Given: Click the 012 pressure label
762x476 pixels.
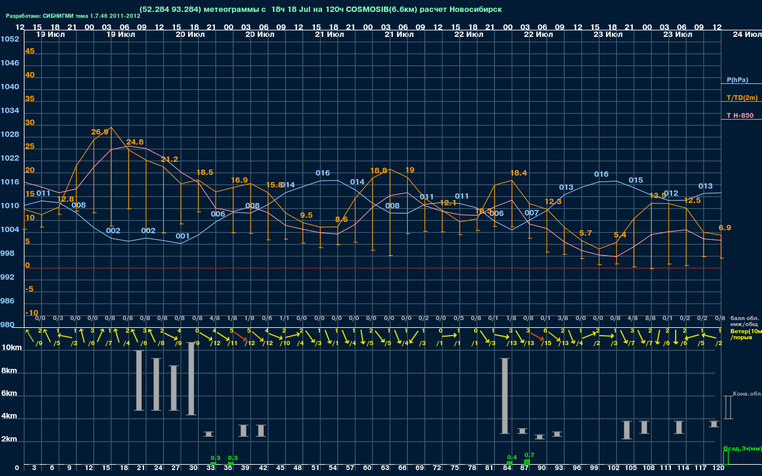Looking at the screenshot, I should tap(671, 193).
